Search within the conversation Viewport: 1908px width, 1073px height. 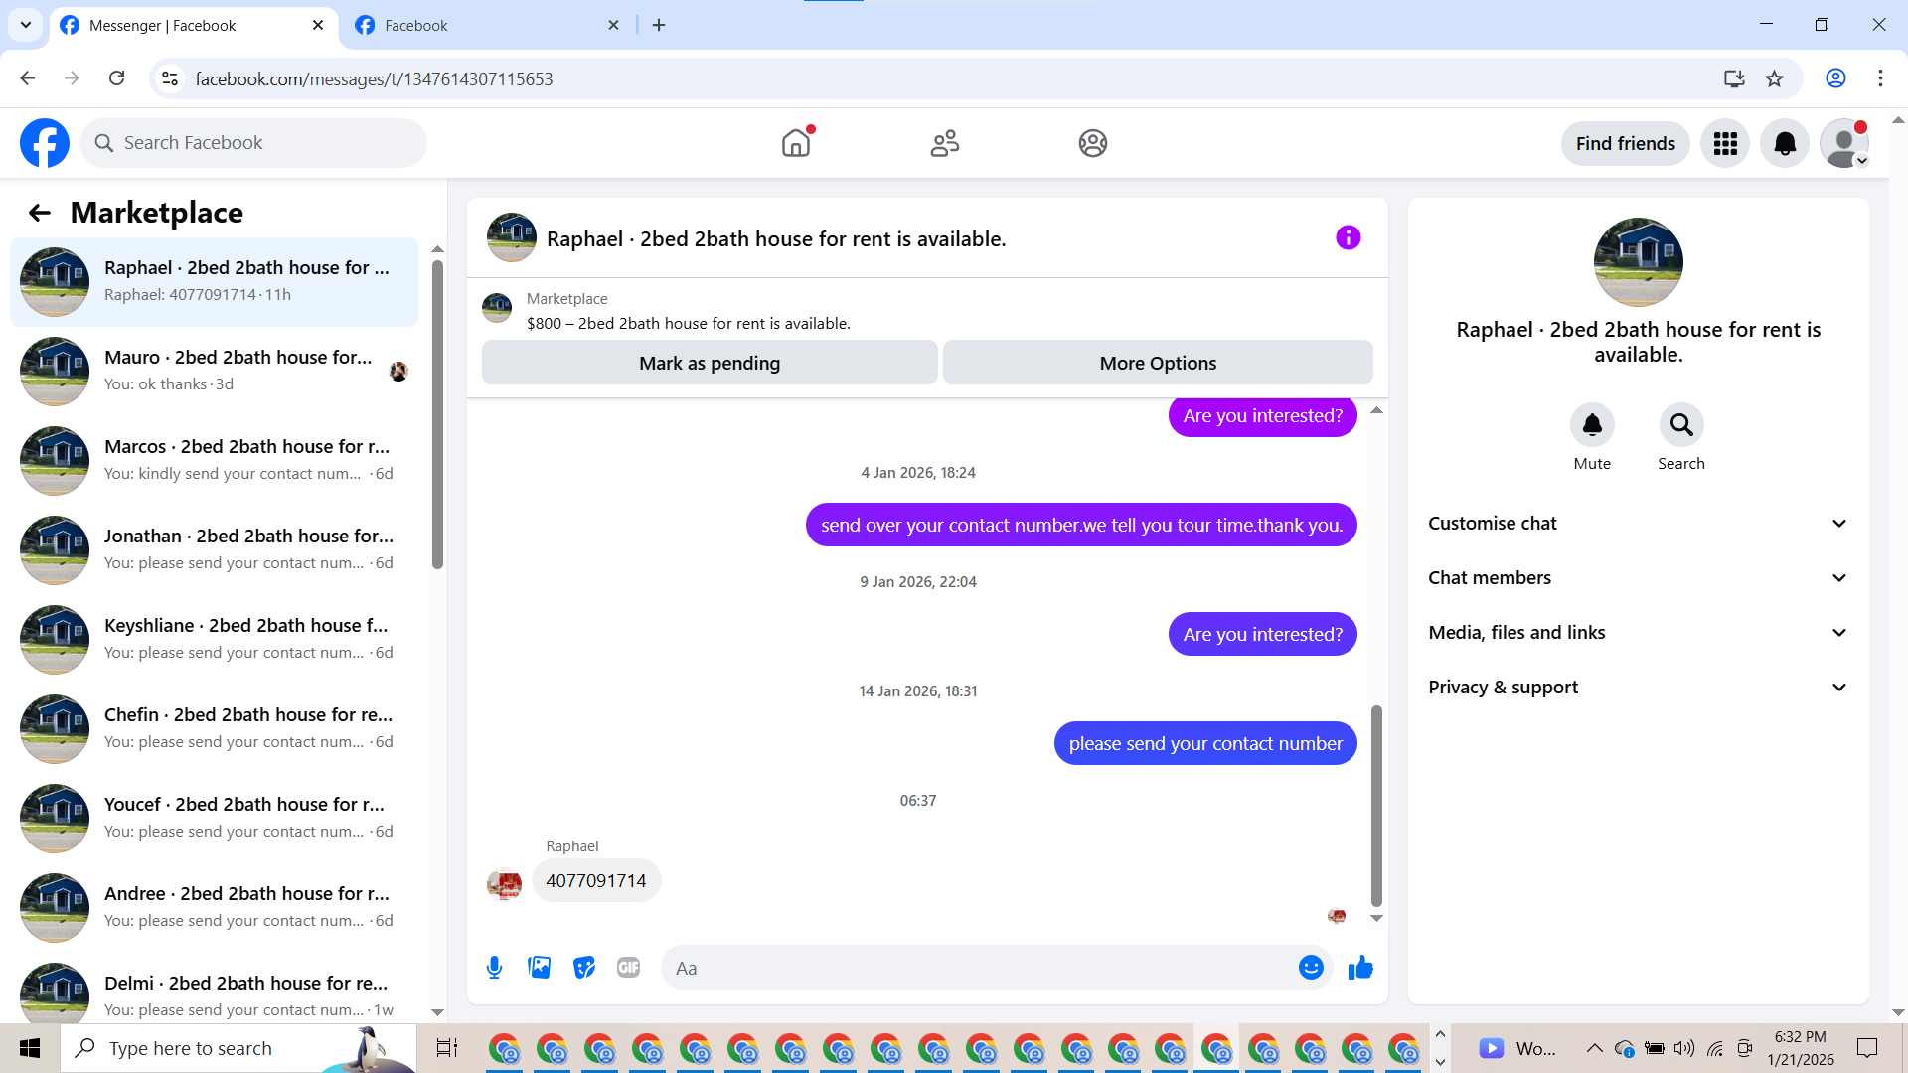pos(1680,426)
